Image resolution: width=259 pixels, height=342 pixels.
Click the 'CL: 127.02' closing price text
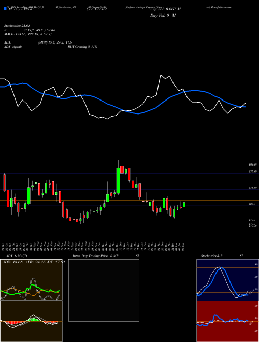(x=96, y=9)
